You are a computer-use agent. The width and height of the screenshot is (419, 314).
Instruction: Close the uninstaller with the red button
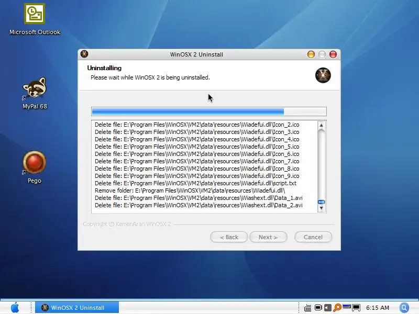tap(333, 54)
